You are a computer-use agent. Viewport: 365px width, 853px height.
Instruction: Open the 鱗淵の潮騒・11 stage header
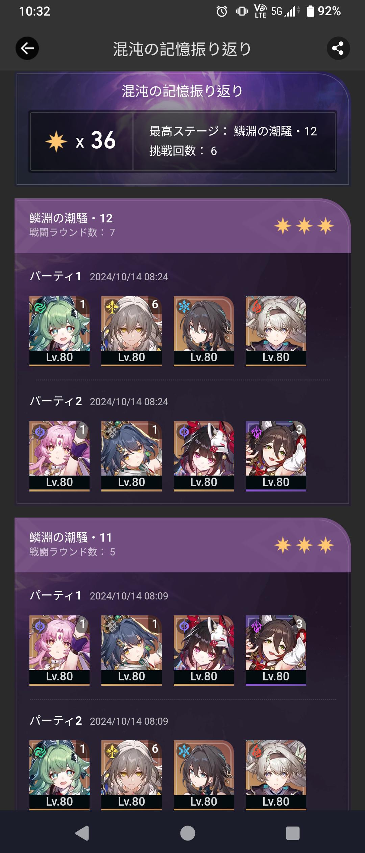[182, 545]
